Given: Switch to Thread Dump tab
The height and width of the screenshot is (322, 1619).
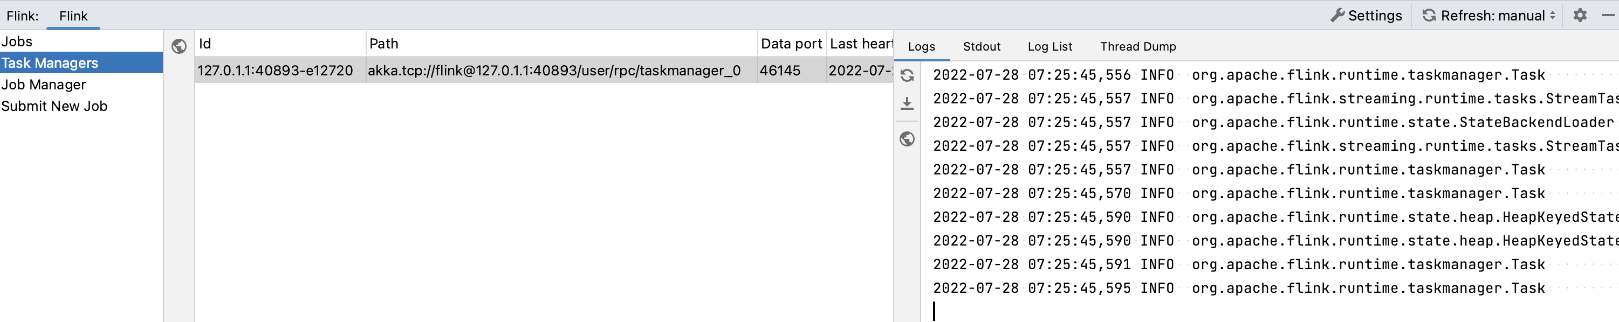Looking at the screenshot, I should (x=1137, y=46).
